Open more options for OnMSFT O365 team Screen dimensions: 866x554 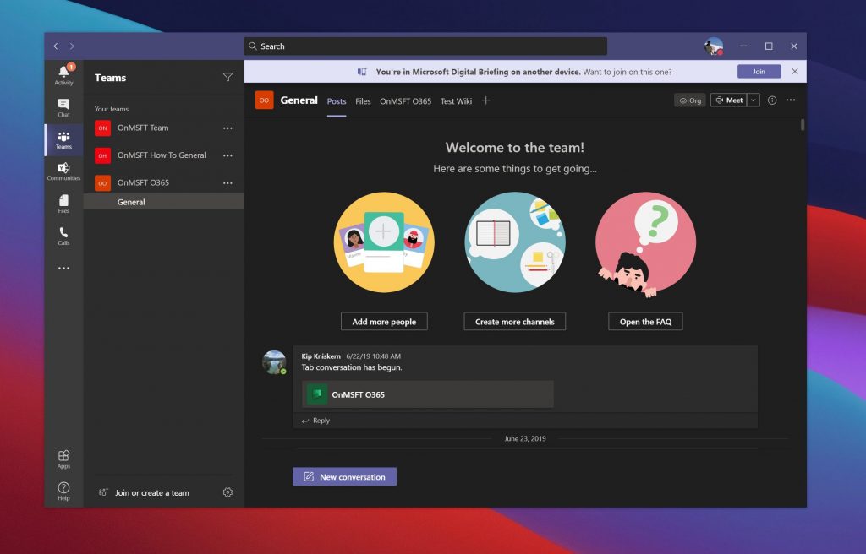227,183
